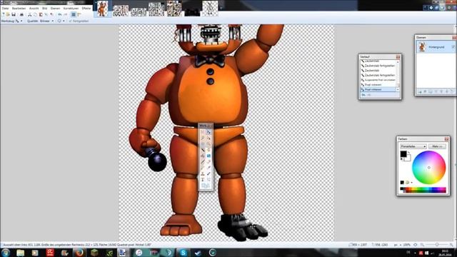Click the Print toolbar icon
This screenshot has width=457, height=257.
pyautogui.click(x=21, y=14)
